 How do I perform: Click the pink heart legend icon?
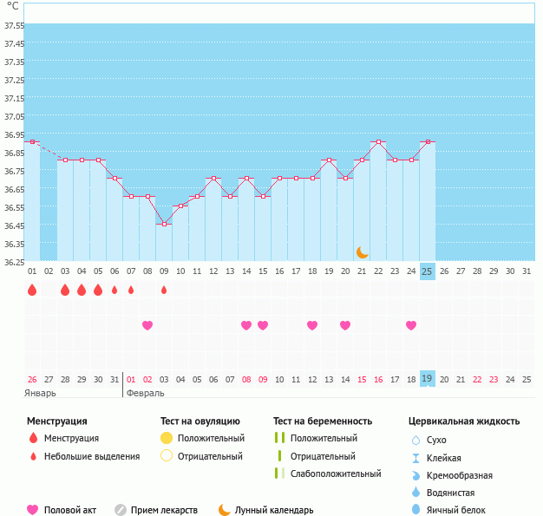[x=33, y=510]
